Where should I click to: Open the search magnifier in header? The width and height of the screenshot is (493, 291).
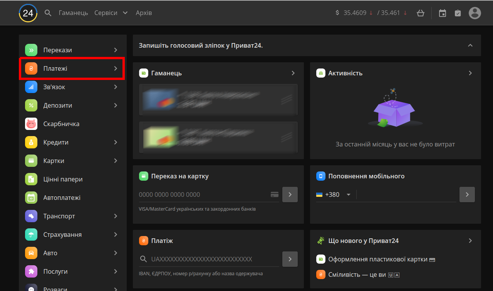[x=48, y=13]
